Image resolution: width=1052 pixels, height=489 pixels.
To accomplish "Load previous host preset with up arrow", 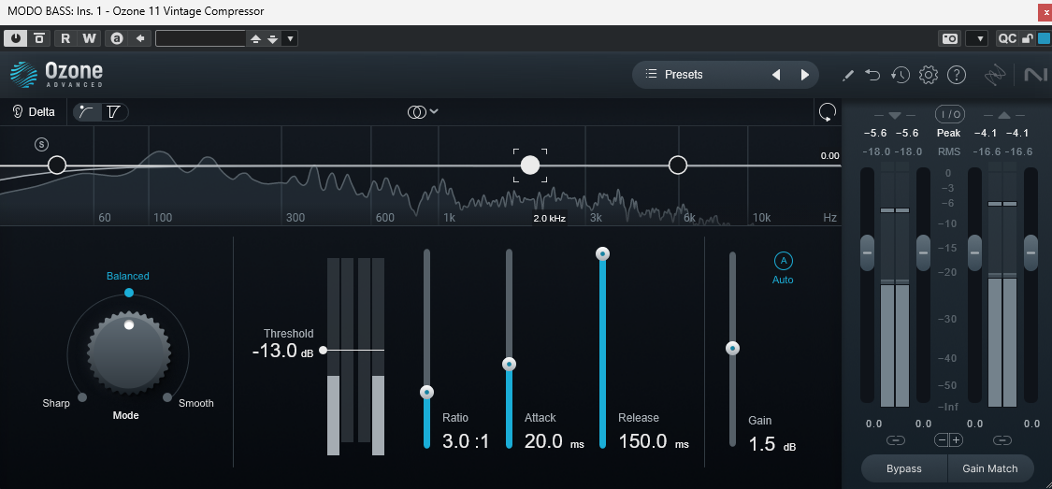I will [255, 39].
